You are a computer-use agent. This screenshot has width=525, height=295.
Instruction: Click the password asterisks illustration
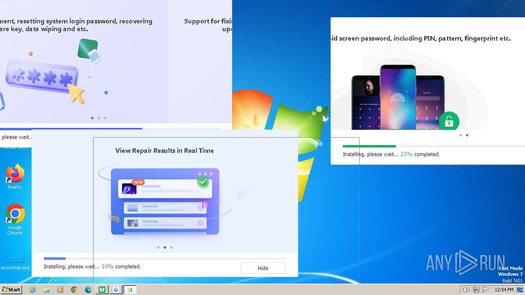coord(42,77)
